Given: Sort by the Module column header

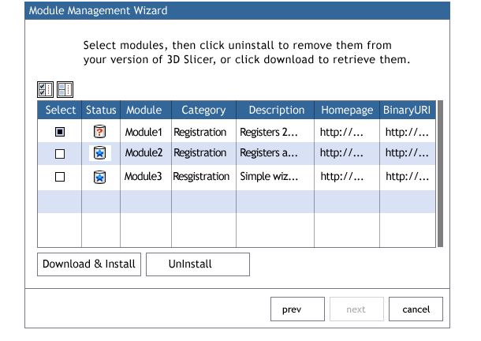Looking at the screenshot, I should coord(144,111).
